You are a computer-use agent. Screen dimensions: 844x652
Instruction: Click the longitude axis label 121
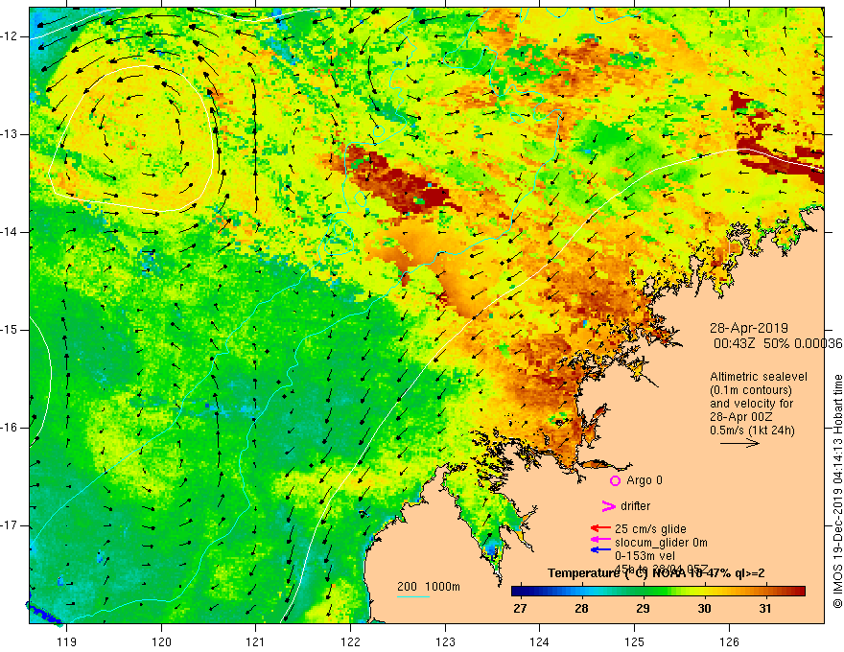[x=256, y=641]
